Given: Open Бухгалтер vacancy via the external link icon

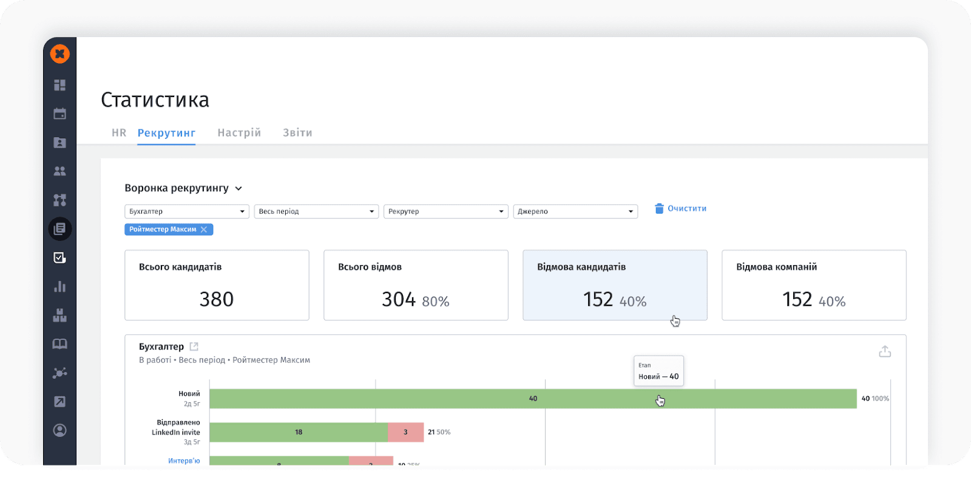Looking at the screenshot, I should point(194,347).
